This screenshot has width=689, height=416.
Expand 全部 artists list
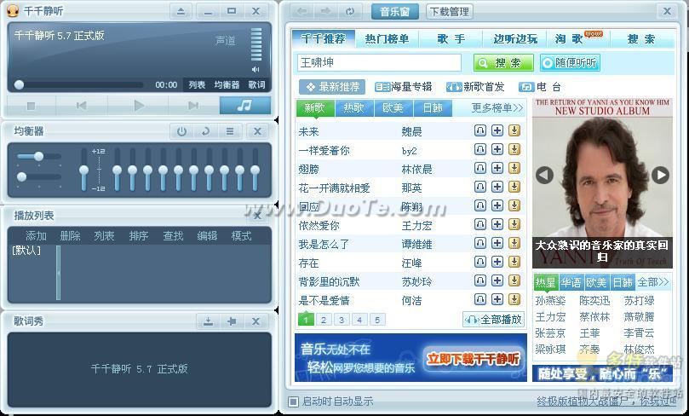[653, 282]
